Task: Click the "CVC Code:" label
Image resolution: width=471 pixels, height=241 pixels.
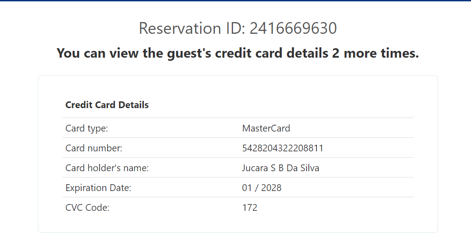Action: [x=87, y=208]
